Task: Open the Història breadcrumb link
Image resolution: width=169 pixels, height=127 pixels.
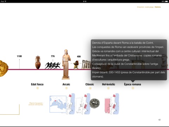Action: pyautogui.click(x=158, y=7)
